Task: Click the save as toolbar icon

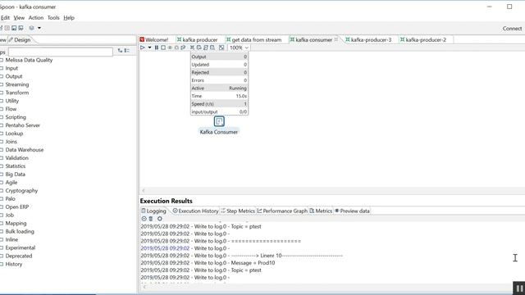Action: 21,28
